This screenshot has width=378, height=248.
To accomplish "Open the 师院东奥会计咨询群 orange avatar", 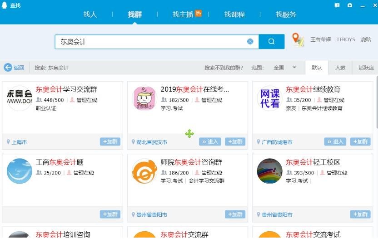I will tap(144, 171).
